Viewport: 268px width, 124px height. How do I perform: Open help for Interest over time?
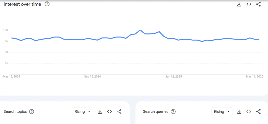click(x=47, y=4)
